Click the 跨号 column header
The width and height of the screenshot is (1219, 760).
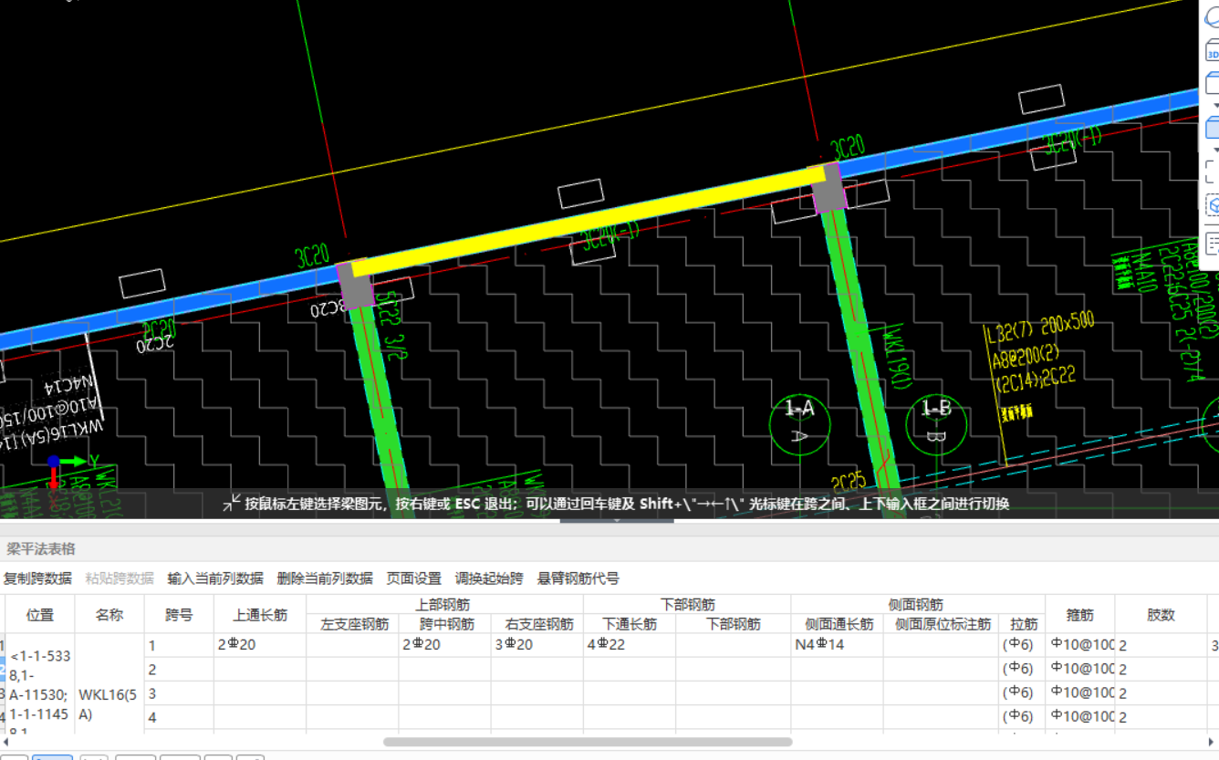click(x=179, y=614)
